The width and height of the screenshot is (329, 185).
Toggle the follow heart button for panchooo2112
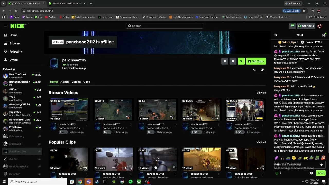233,61
